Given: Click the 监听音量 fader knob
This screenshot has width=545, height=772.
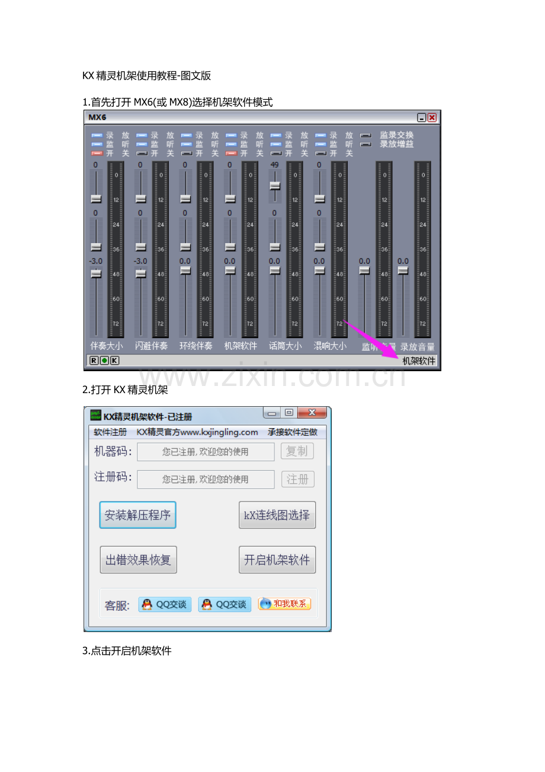Looking at the screenshot, I should (364, 270).
